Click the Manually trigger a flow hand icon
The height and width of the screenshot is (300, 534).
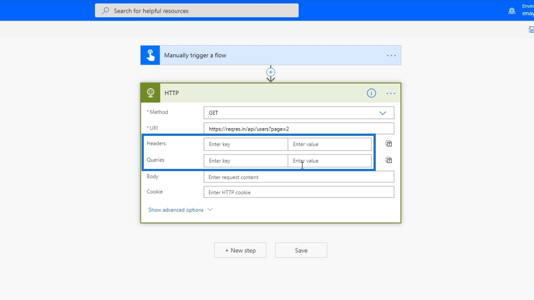(x=150, y=55)
